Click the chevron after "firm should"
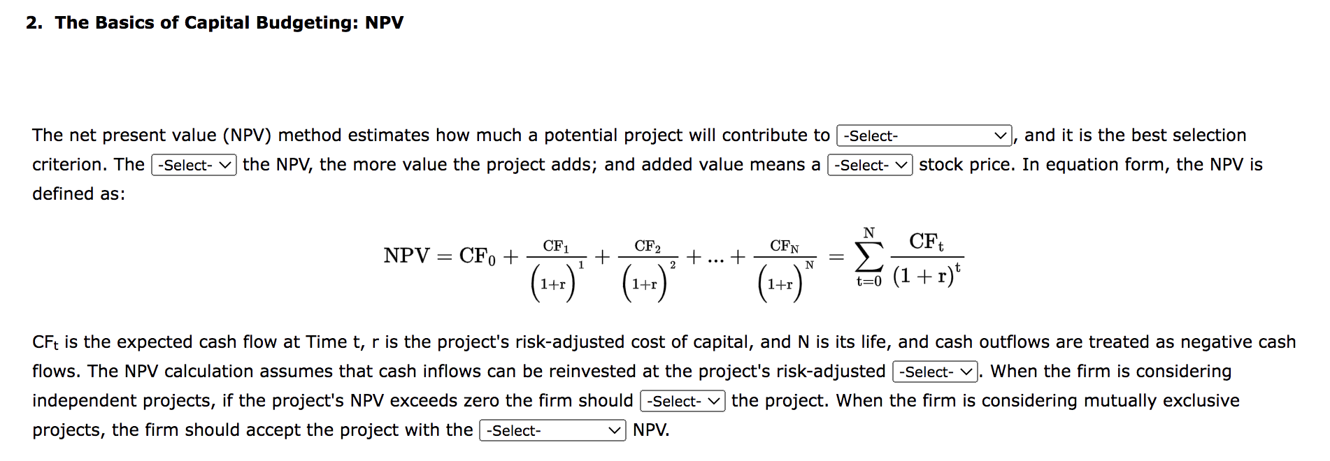Viewport: 1330px width, 461px height. [715, 402]
